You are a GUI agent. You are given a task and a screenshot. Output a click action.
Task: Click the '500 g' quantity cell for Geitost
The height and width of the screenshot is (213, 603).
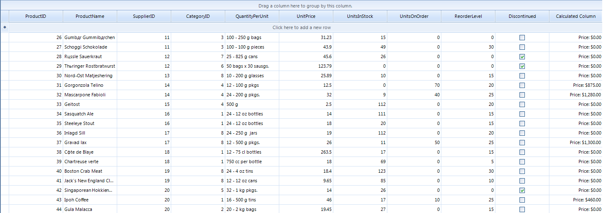pyautogui.click(x=252, y=104)
